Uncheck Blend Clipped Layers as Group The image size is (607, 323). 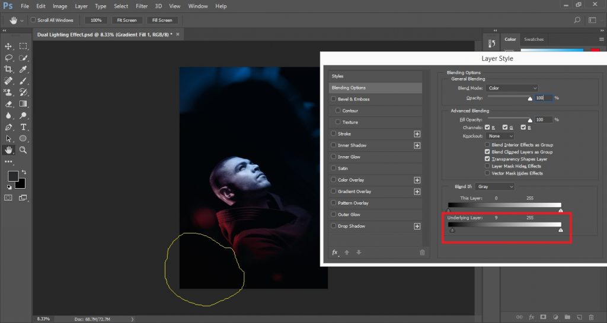tap(487, 152)
